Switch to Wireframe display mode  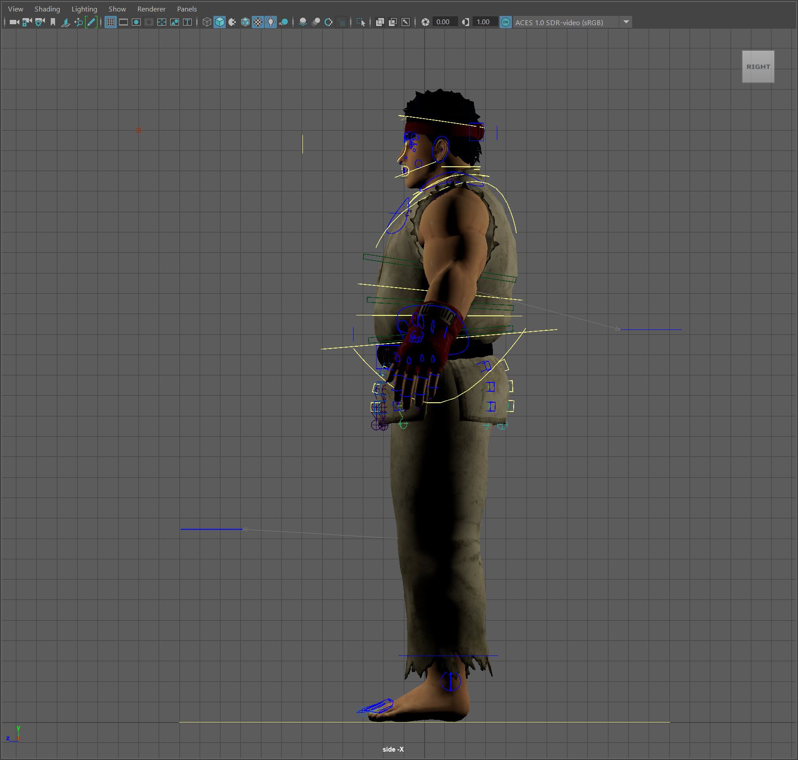click(207, 22)
